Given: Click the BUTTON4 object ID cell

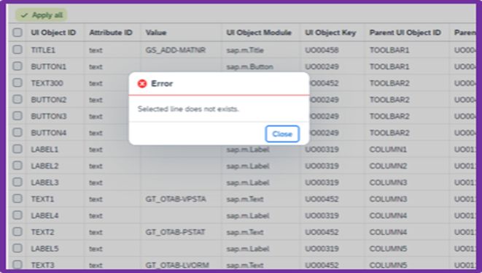Looking at the screenshot, I should 49,133.
